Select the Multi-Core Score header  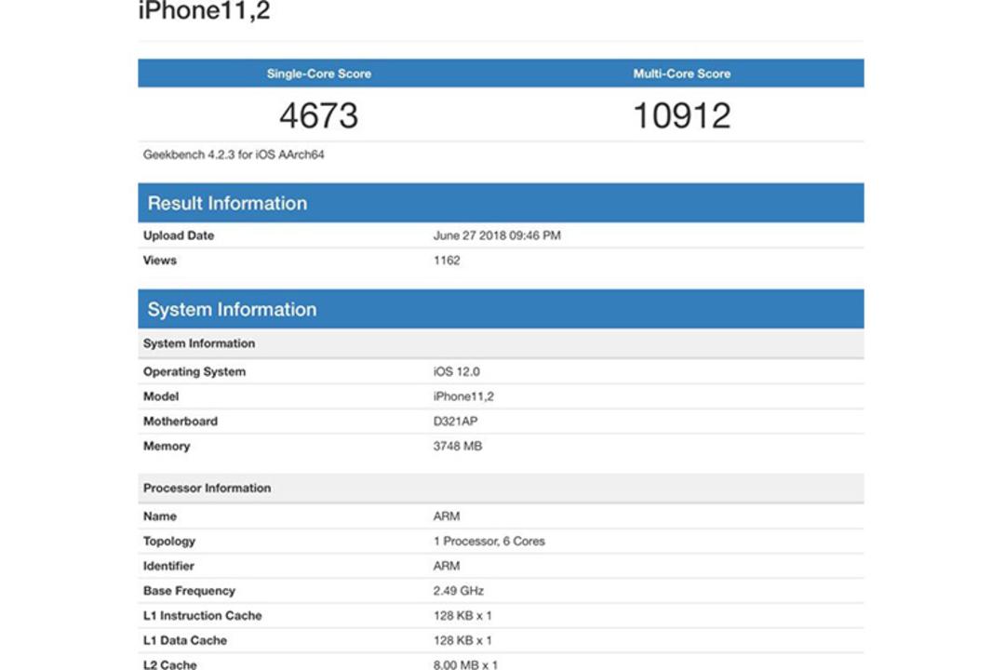coord(682,74)
